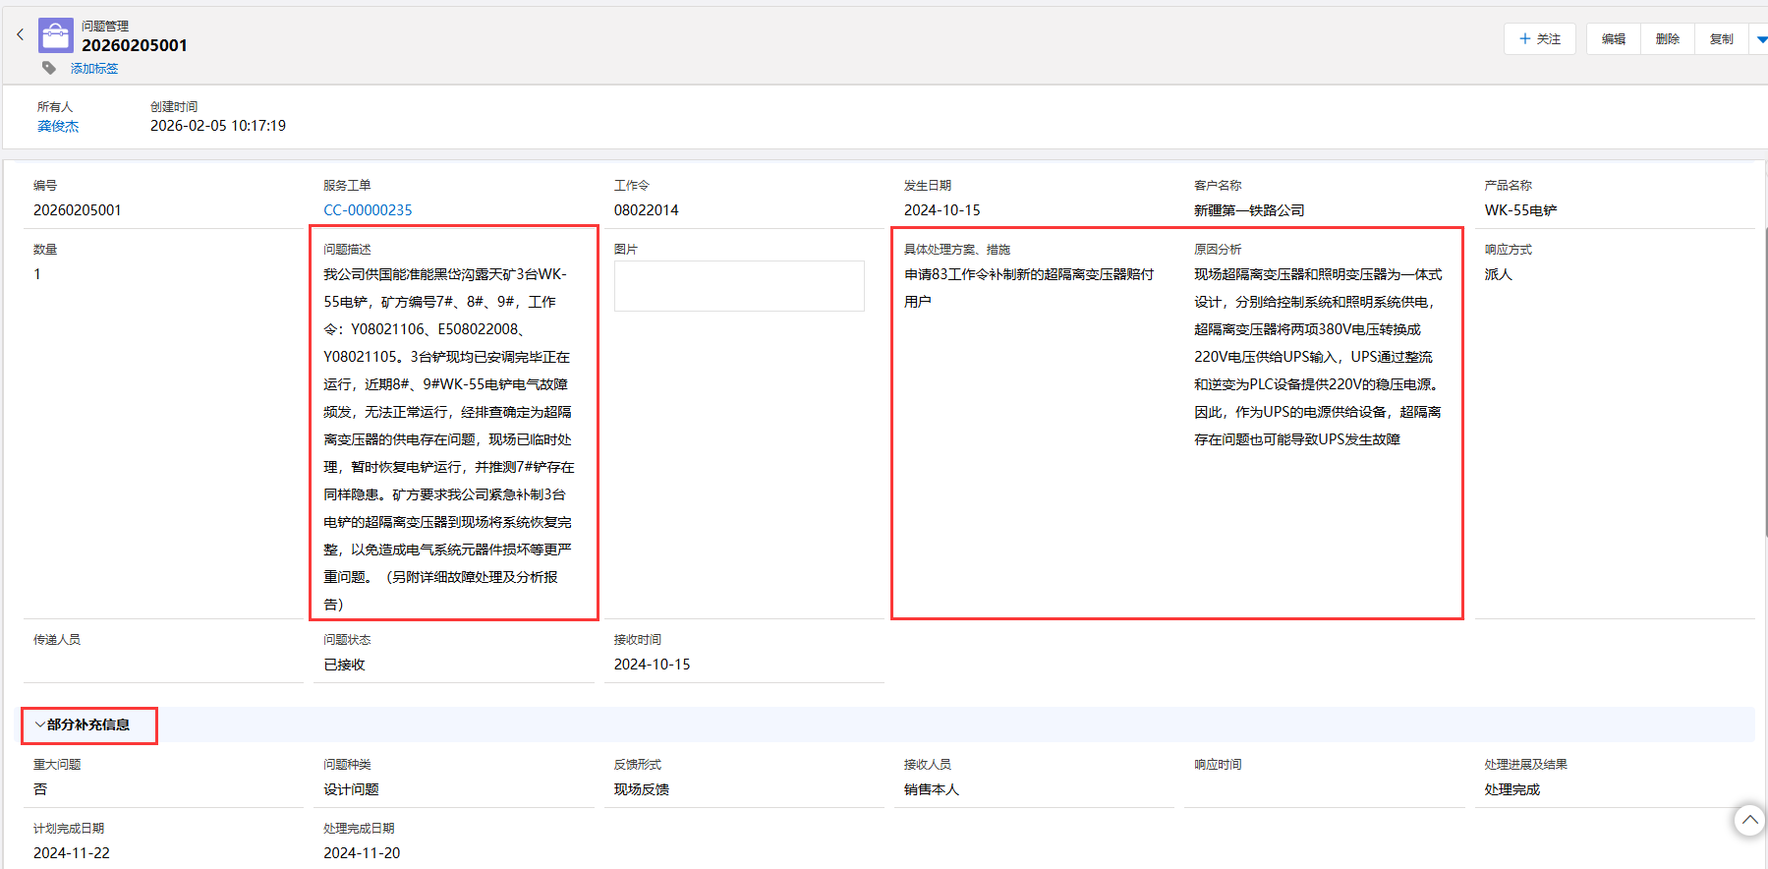Click the 问题描述 text content
The height and width of the screenshot is (869, 1768).
tap(448, 439)
